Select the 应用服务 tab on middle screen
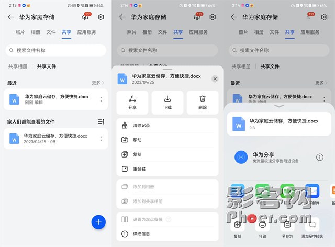The image size is (335, 247). [198, 32]
